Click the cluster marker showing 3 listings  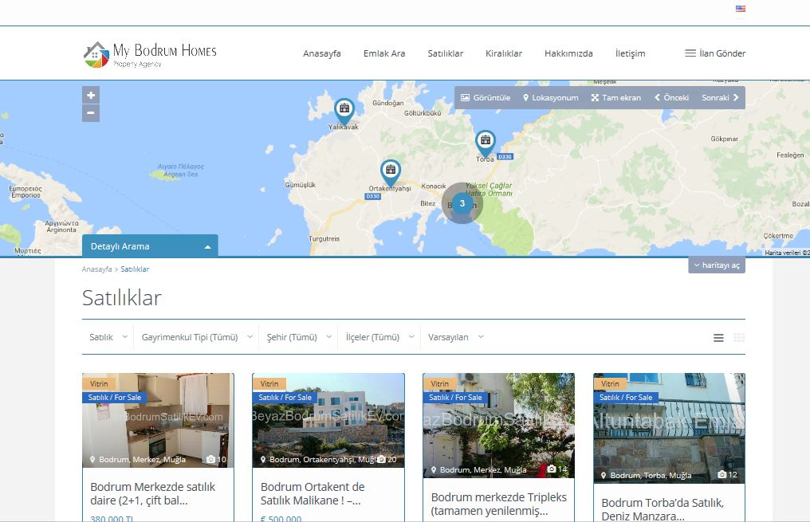click(462, 203)
